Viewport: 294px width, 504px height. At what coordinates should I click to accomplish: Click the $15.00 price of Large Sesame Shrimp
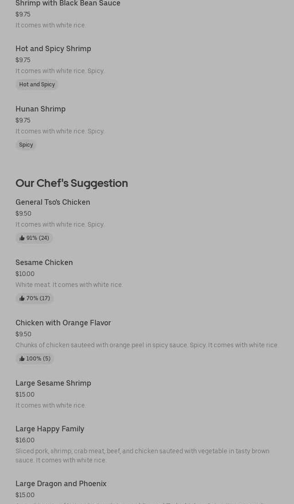coord(25,394)
